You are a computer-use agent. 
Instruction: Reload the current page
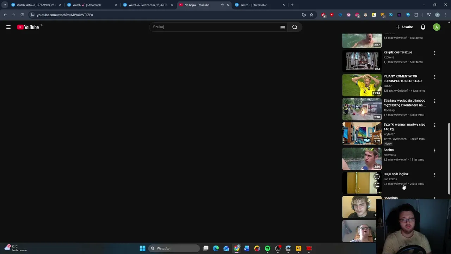[22, 15]
